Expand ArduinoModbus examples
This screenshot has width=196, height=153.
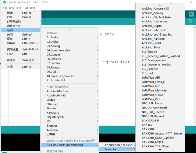click(70, 91)
